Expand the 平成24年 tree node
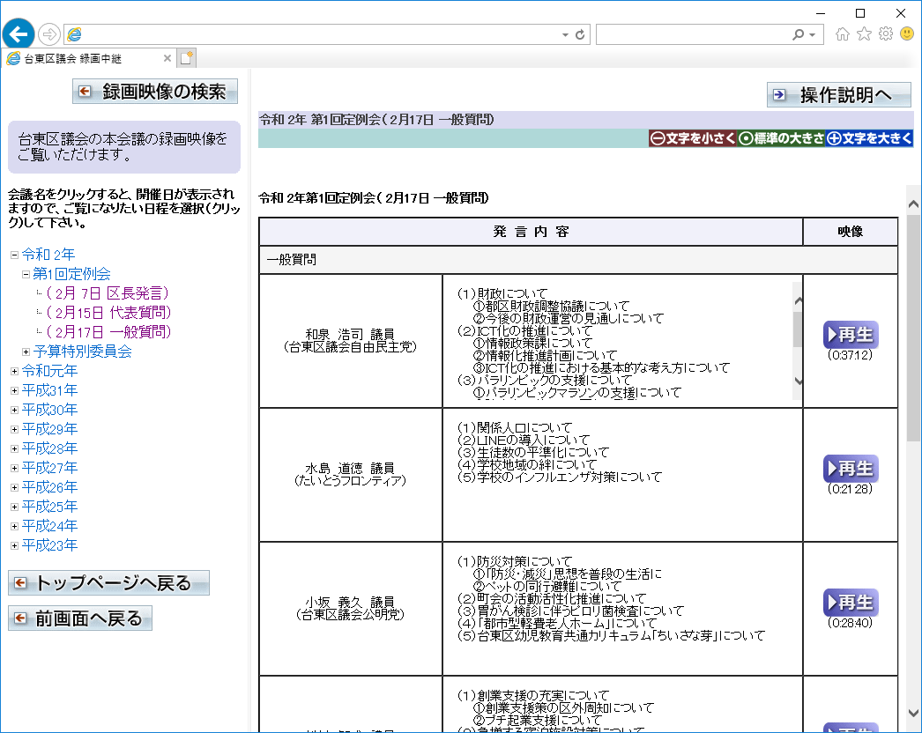Viewport: 922px width, 733px height. pyautogui.click(x=15, y=526)
